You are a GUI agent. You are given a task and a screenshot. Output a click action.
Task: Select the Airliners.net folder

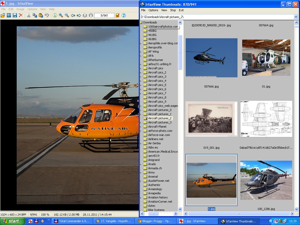156,139
